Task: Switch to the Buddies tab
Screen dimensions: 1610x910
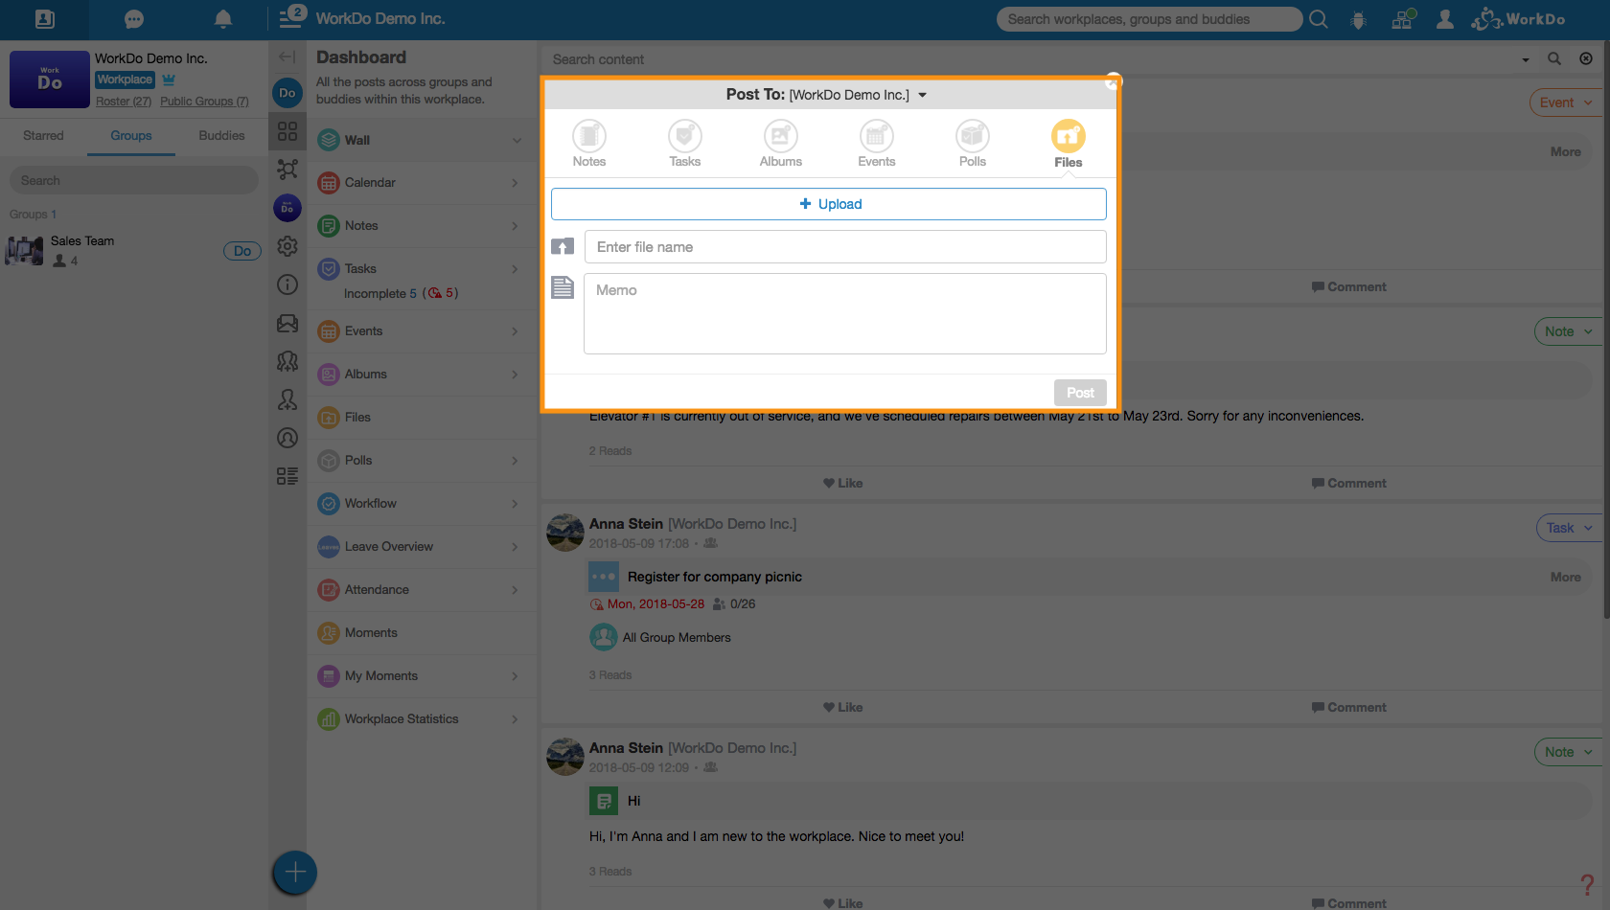Action: pos(221,136)
